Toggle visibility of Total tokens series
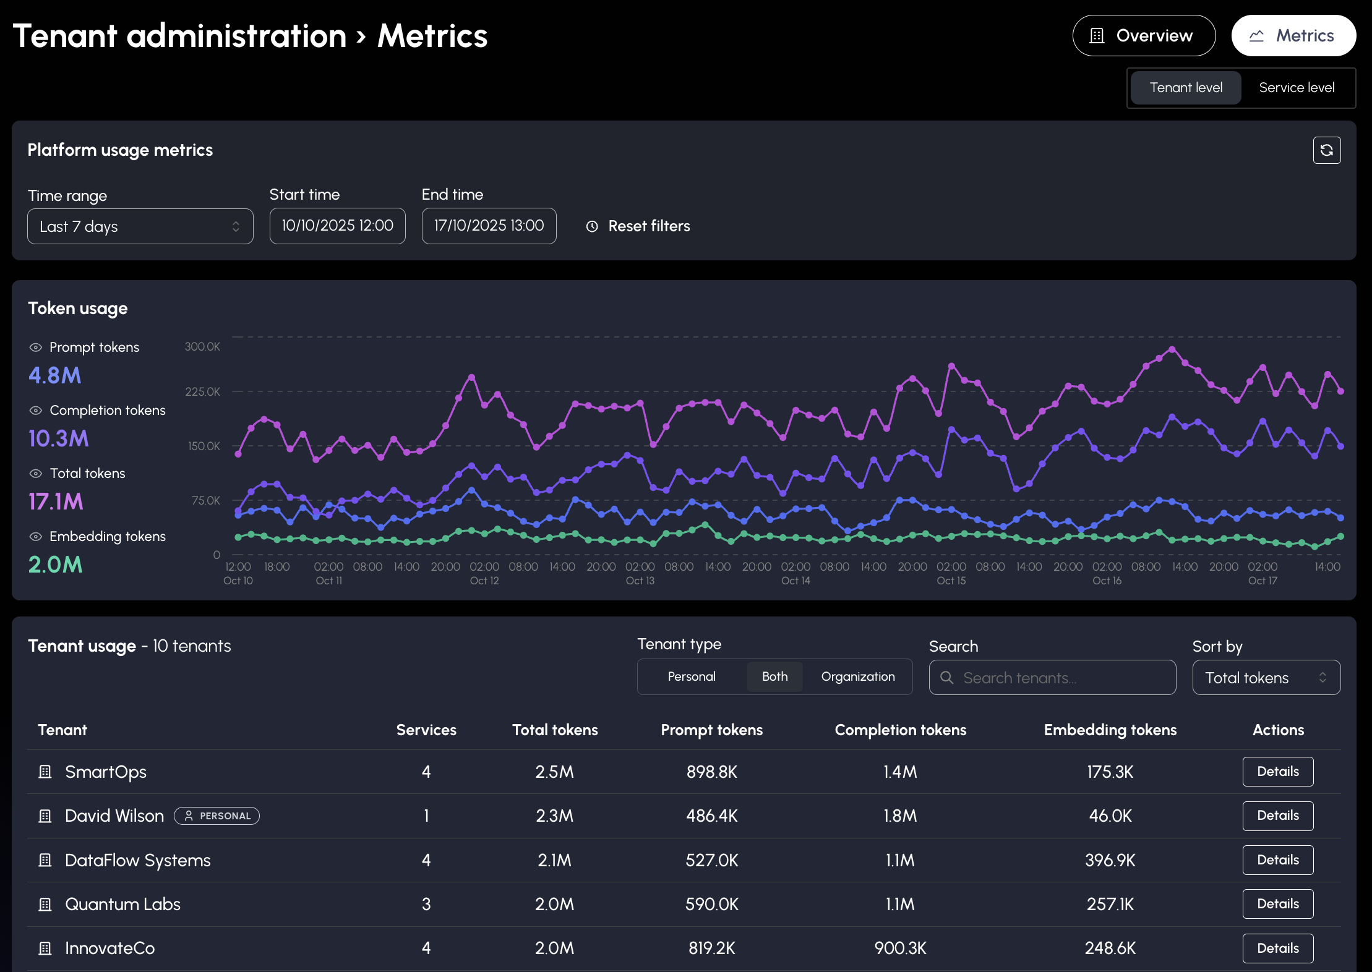 (36, 474)
